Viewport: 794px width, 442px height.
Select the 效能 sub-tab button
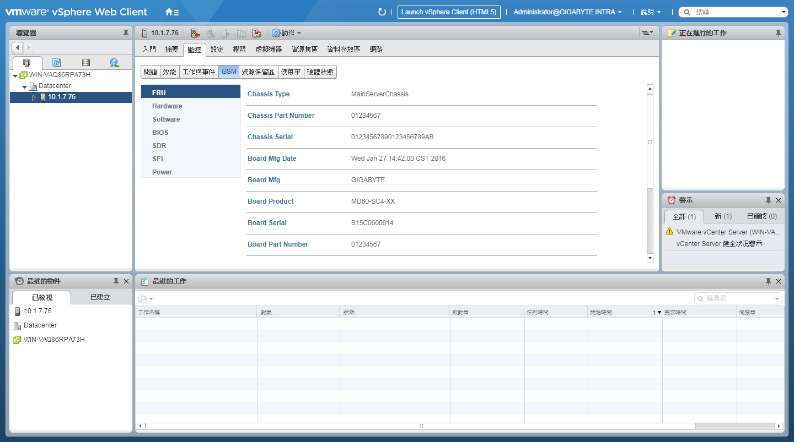(x=169, y=72)
